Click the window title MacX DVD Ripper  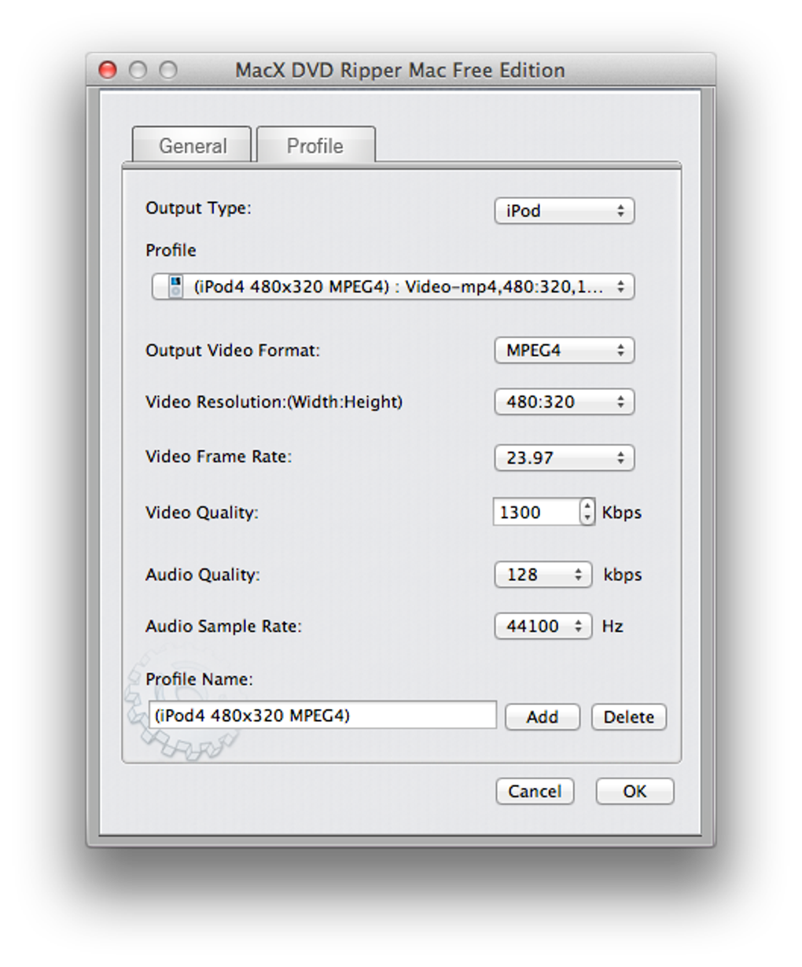tap(399, 70)
